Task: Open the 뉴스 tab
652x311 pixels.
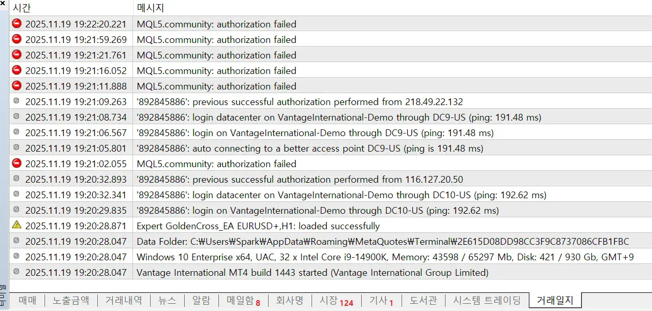Action: (167, 300)
